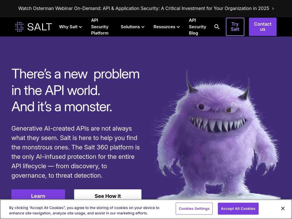Click the cookie consent notice text
292x219 pixels.
click(84, 210)
